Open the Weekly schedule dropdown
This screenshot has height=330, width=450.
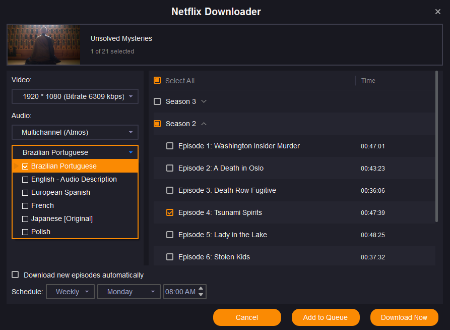(x=71, y=292)
